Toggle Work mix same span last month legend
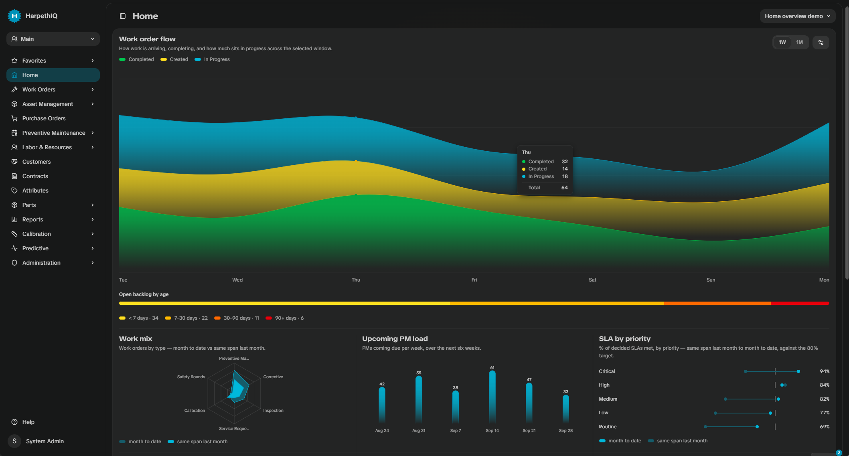 point(197,442)
